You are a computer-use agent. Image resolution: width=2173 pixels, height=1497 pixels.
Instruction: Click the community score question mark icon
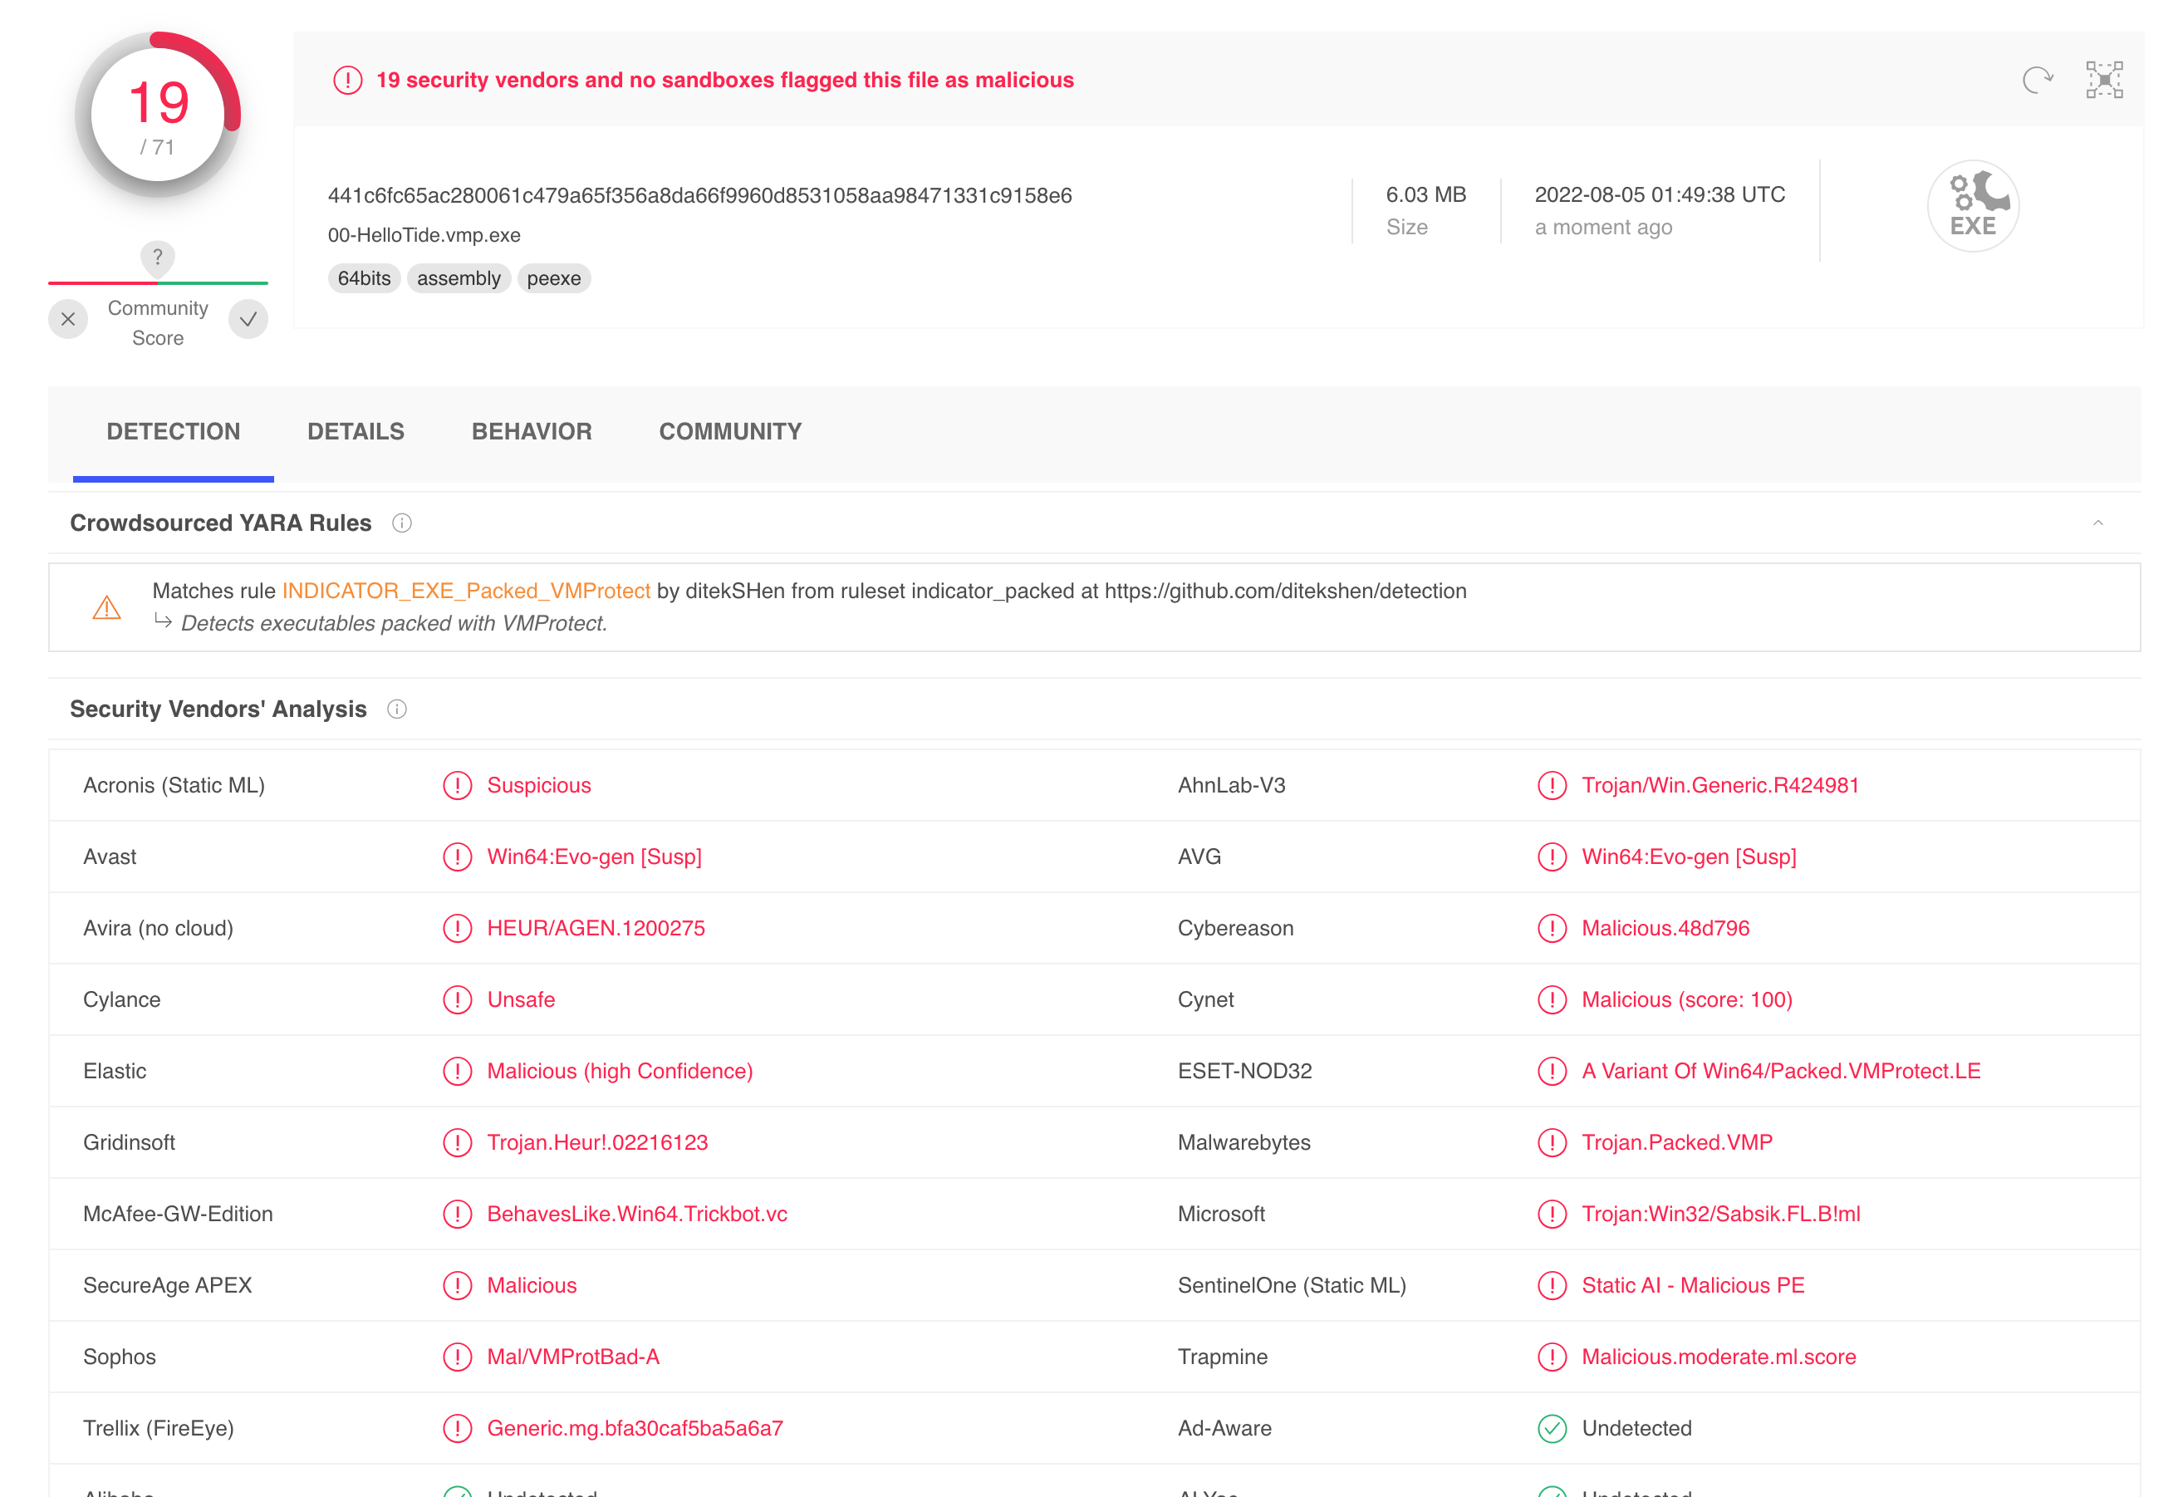click(158, 257)
